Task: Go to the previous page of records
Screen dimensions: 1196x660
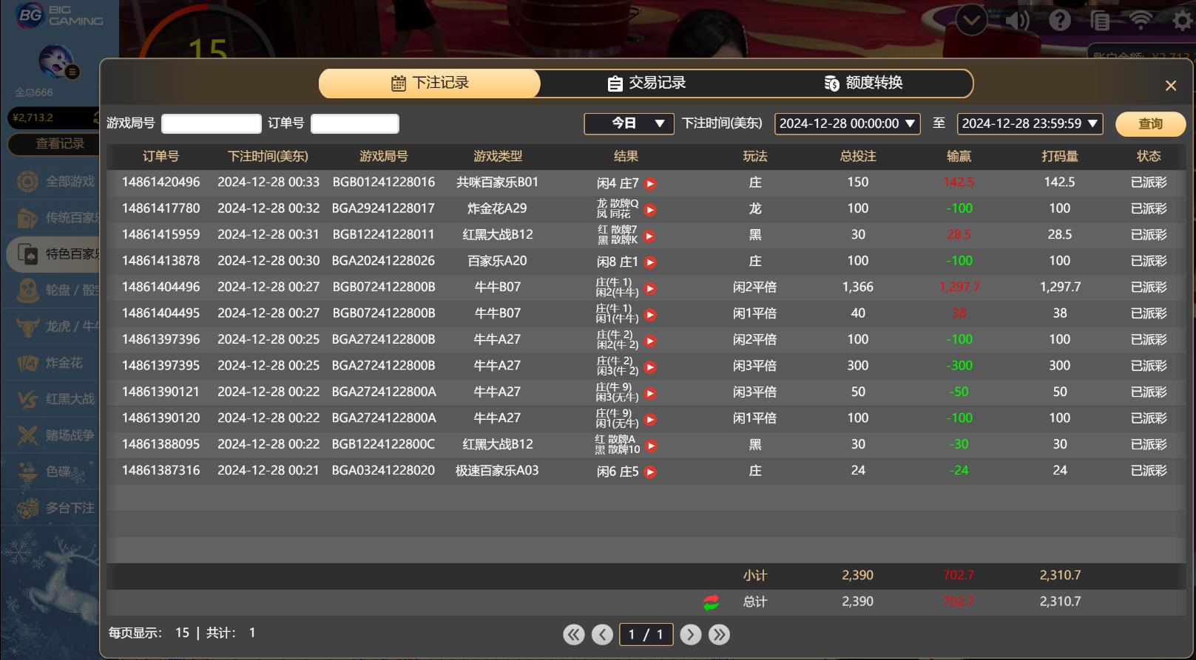Action: [602, 634]
